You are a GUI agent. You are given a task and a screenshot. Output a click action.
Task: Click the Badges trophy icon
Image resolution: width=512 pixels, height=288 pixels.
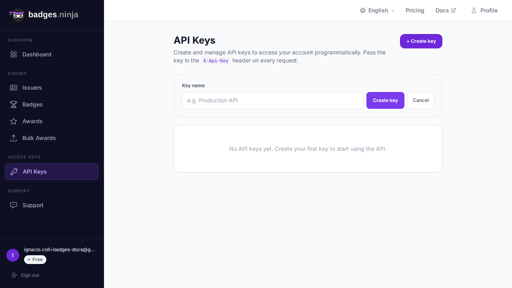click(x=14, y=104)
